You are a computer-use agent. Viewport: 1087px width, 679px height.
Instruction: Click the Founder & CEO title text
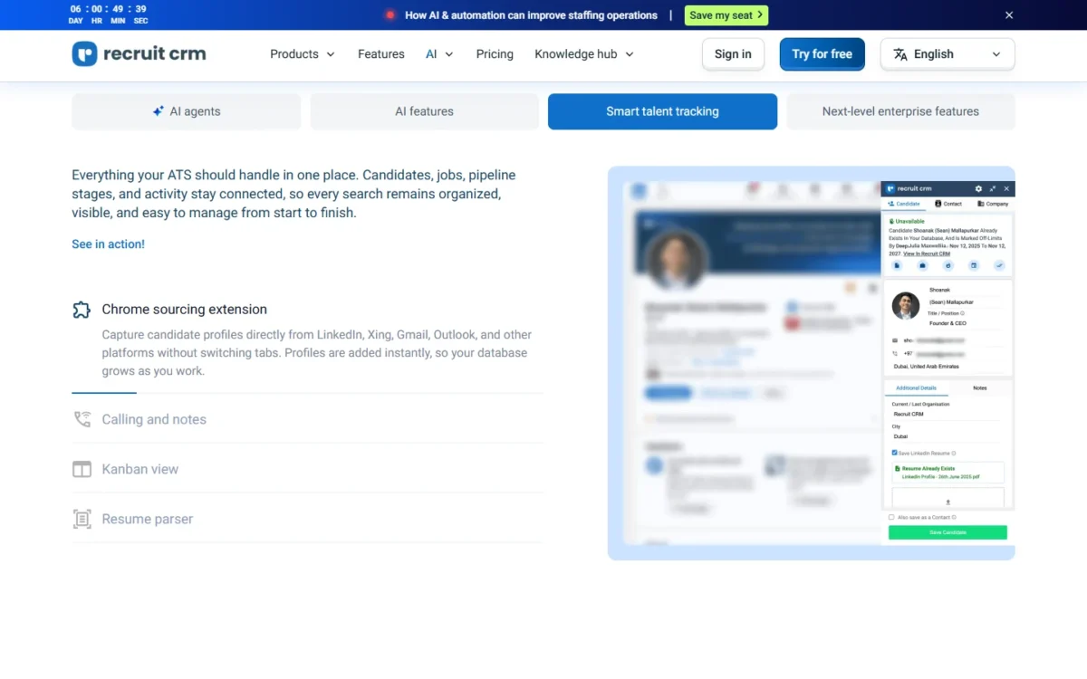[x=948, y=323]
